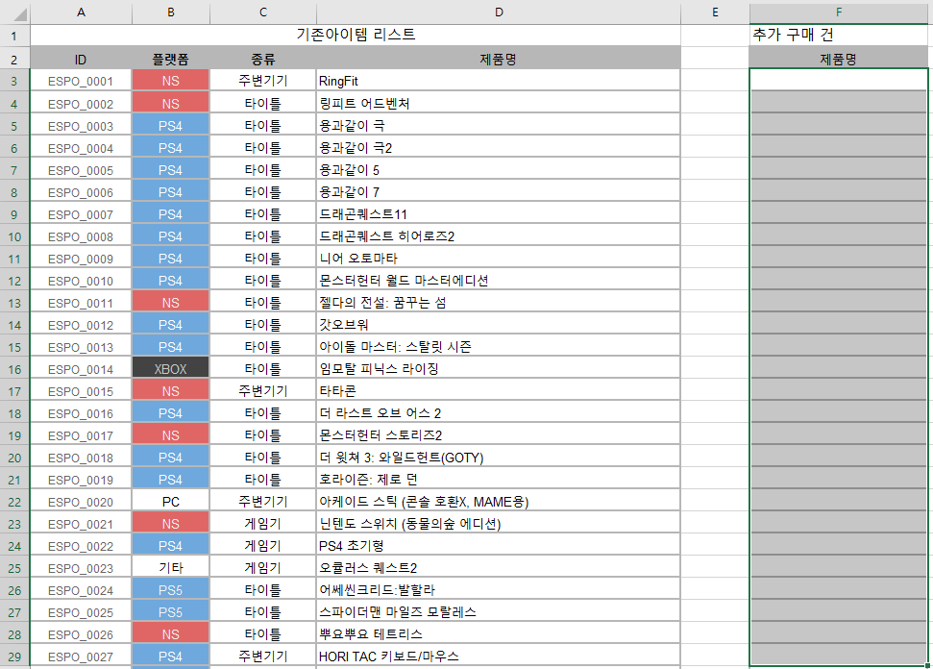Select column C header
Image resolution: width=933 pixels, height=669 pixels.
(263, 12)
